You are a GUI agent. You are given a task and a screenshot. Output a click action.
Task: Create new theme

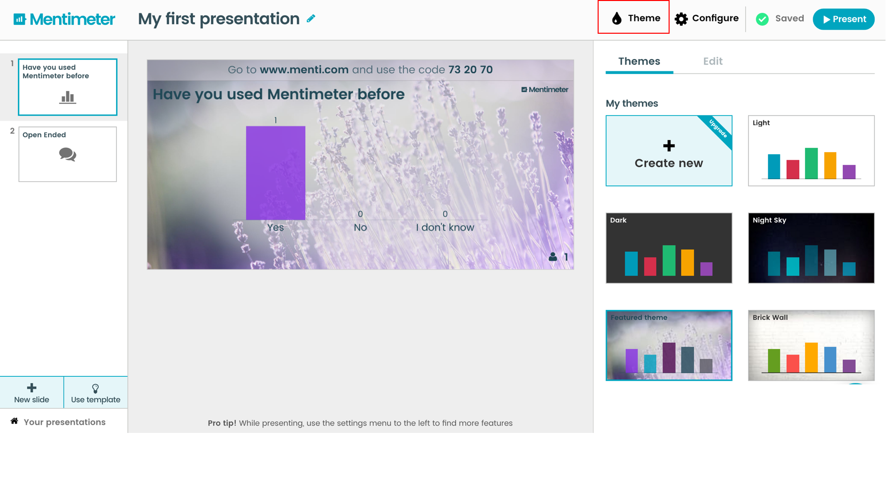[669, 151]
